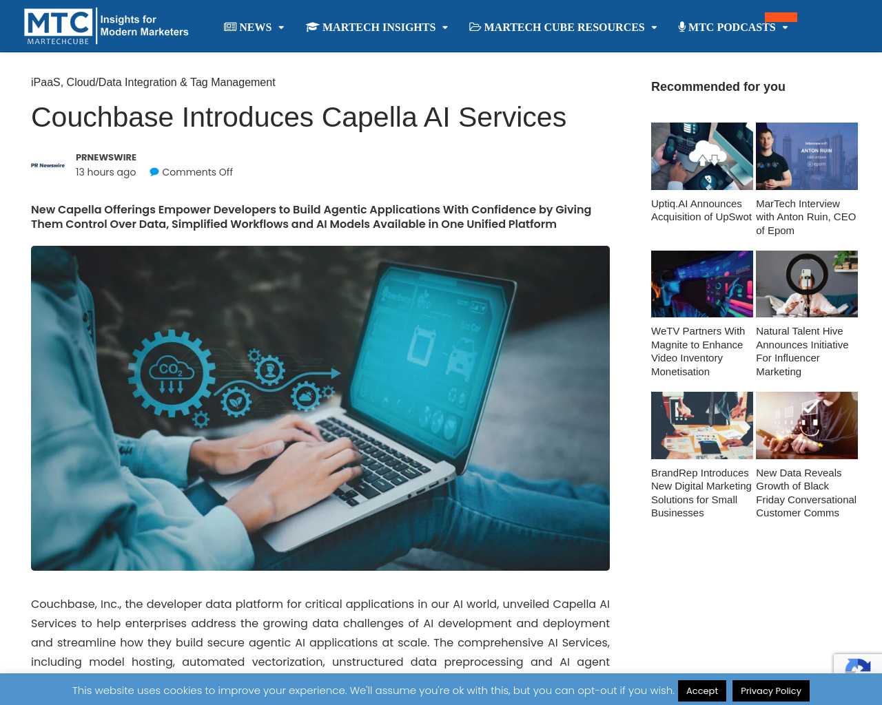This screenshot has height=705, width=882.
Task: Open BrandRep Introduces New Digital Marketing article
Action: pyautogui.click(x=701, y=493)
